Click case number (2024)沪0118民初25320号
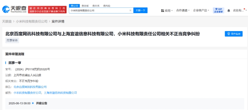248x110 pixels. coord(33,69)
